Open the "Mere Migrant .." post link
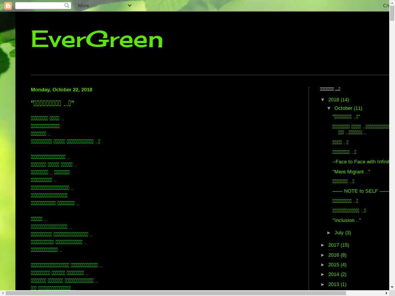Screen dimensions: 395x296 pyautogui.click(x=351, y=172)
